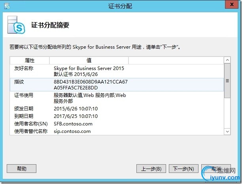
Task: Proceed with 下一步(N) button
Action: [183, 169]
